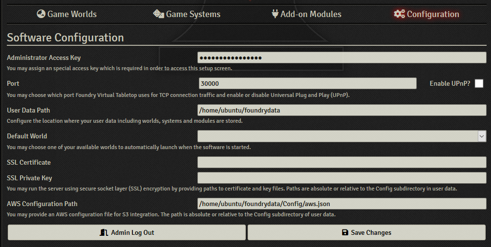Click the "User Data Path" label

[x=28, y=110]
